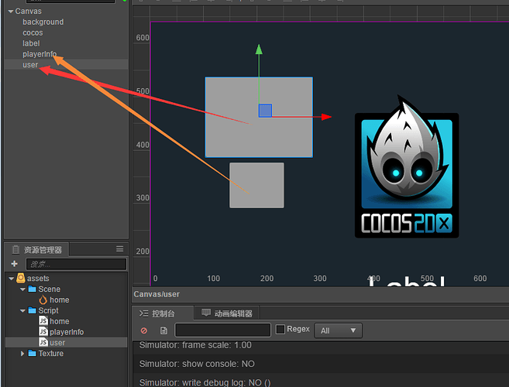Toggle the Regex checkbox
Screen dimensions: 509x387
(x=280, y=330)
